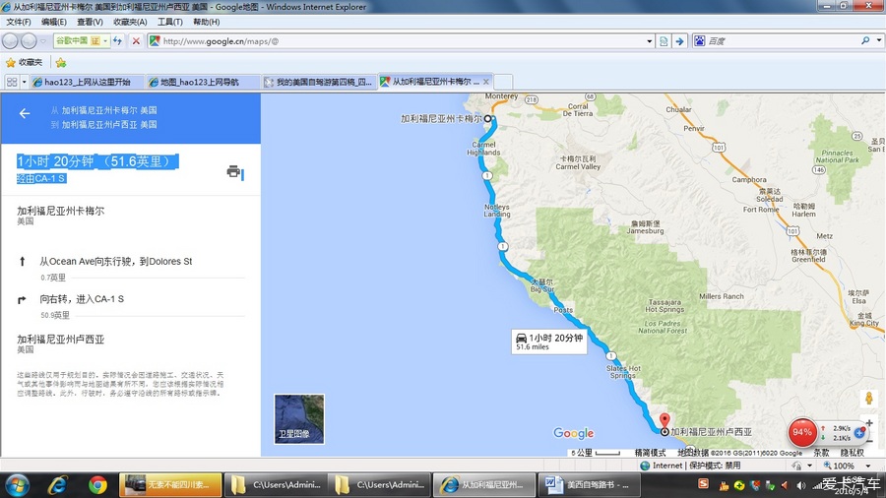Click the 隐私权 privacy link
This screenshot has height=498, width=886.
tap(853, 453)
